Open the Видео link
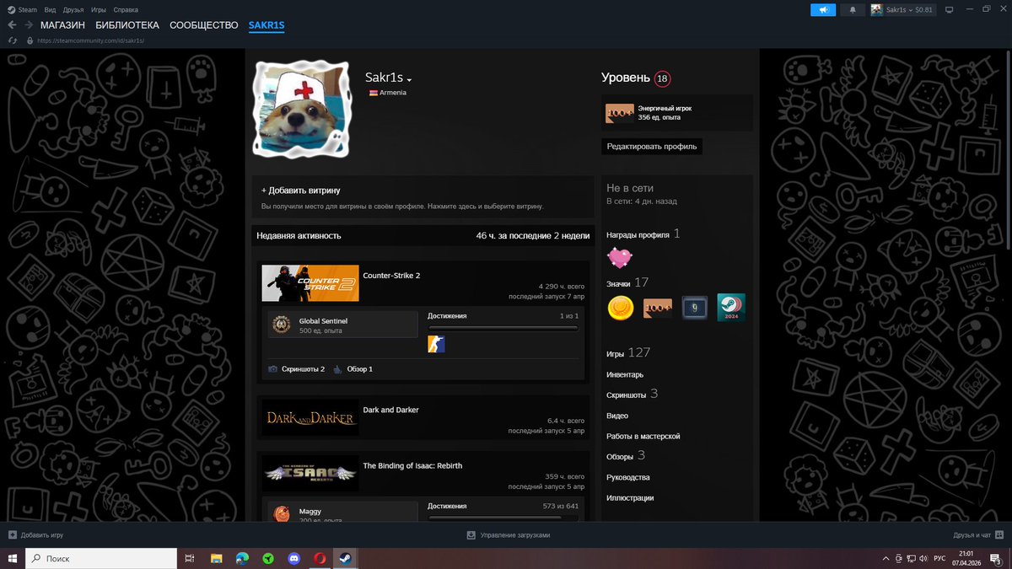Screen dimensions: 1012x569 tap(617, 416)
